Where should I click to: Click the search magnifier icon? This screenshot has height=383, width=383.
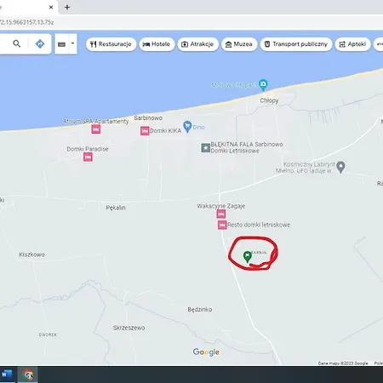pyautogui.click(x=17, y=43)
